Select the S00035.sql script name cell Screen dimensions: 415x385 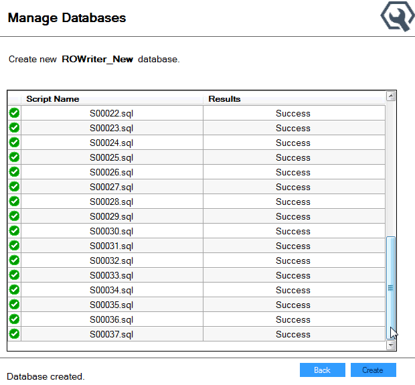click(x=112, y=305)
